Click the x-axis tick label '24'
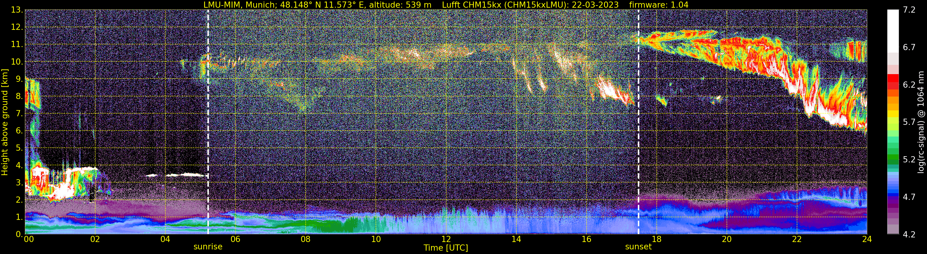927x254 pixels. pos(867,239)
